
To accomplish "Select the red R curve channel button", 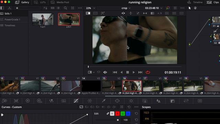I will point(118,114).
